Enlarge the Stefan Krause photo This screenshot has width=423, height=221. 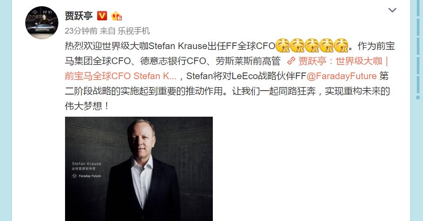pos(138,169)
